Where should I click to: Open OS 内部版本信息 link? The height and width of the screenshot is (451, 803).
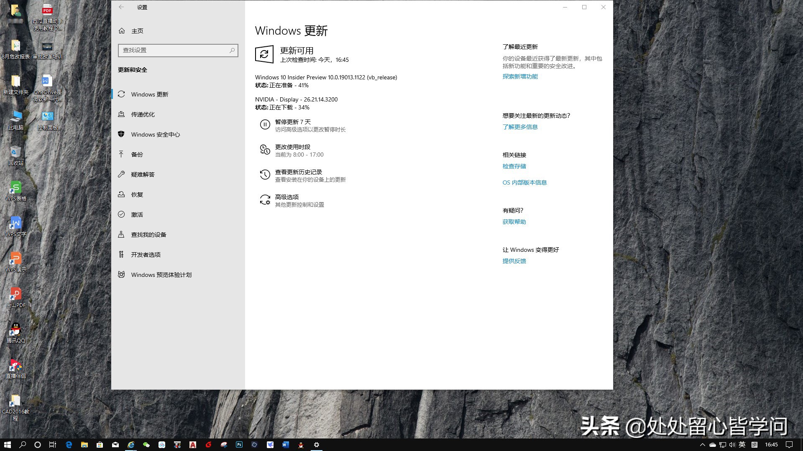point(524,182)
